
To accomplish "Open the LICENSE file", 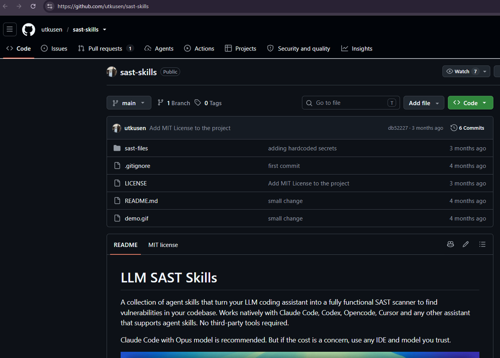I will [136, 183].
